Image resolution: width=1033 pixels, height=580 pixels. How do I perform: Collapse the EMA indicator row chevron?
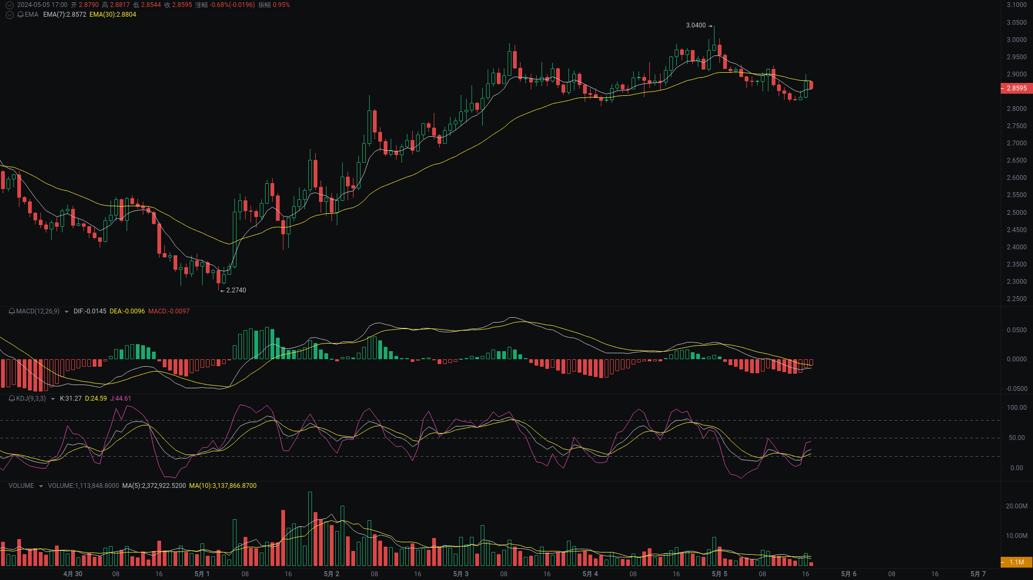(9, 15)
